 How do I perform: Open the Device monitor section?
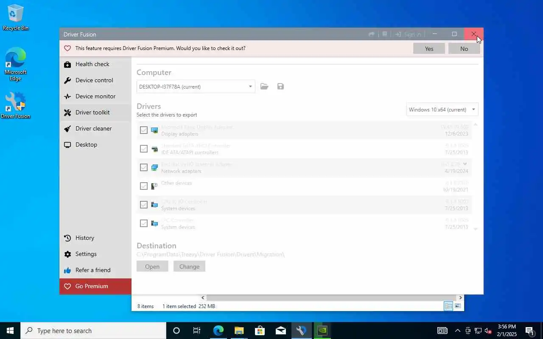pyautogui.click(x=95, y=97)
